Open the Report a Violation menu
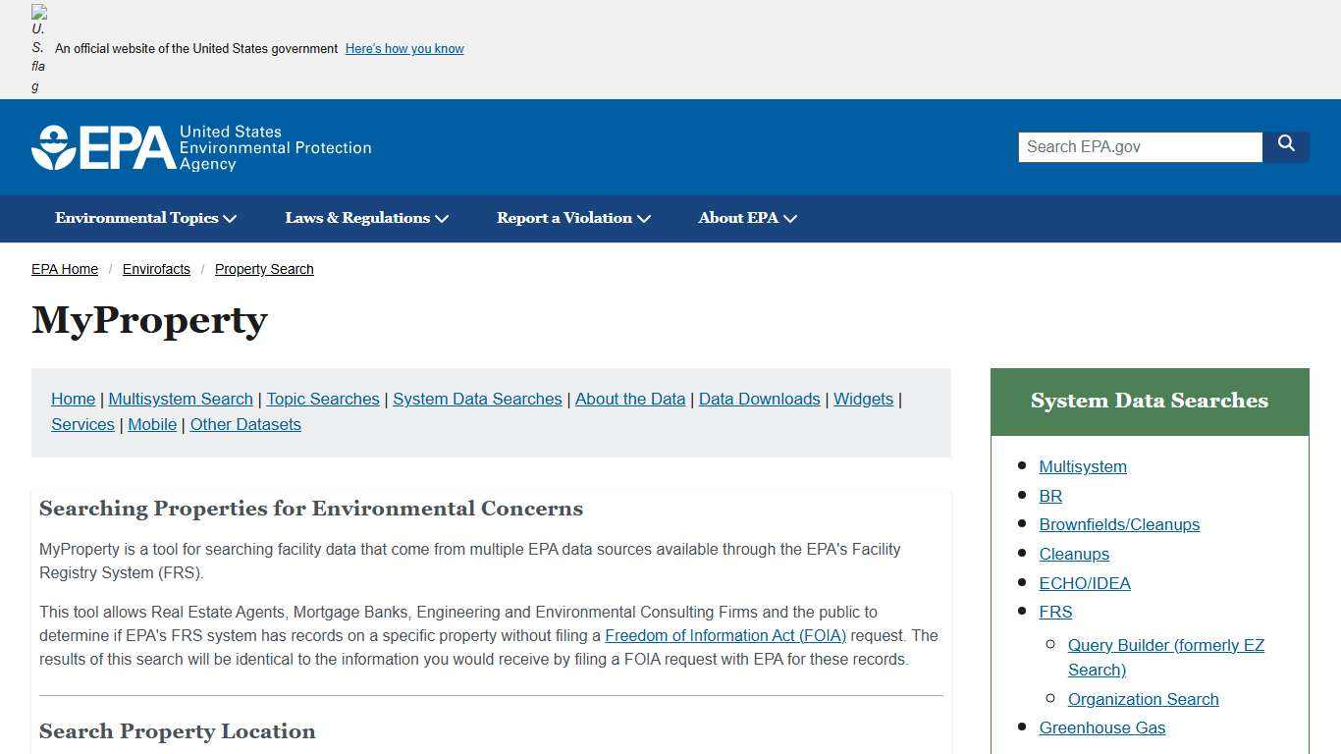 point(571,218)
